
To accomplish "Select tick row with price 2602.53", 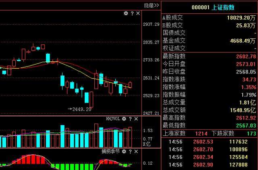I will [x=209, y=142].
